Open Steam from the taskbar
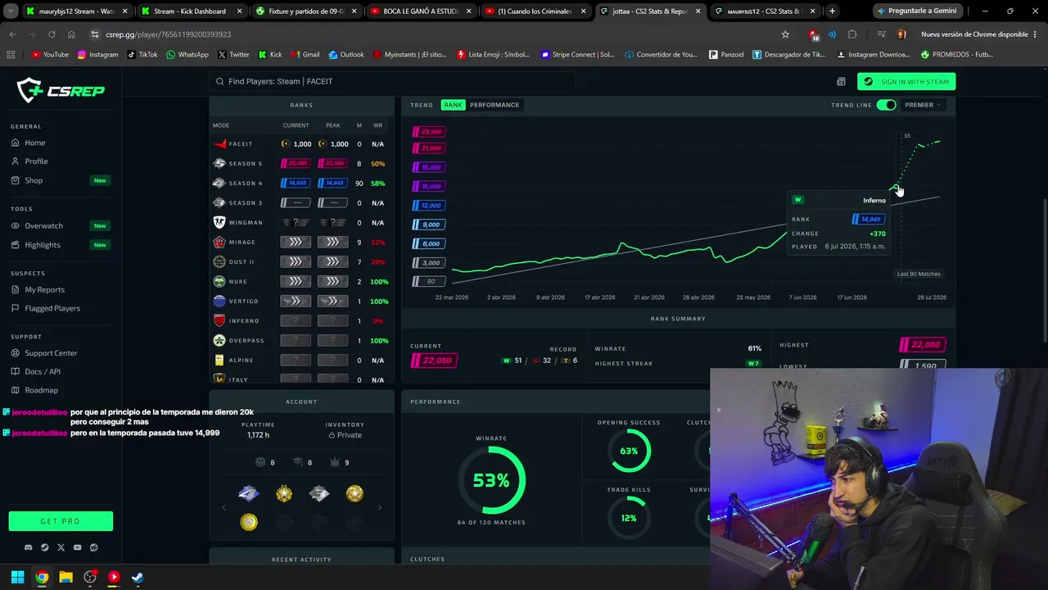1048x590 pixels. [138, 577]
